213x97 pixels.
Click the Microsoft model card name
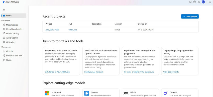56,92
